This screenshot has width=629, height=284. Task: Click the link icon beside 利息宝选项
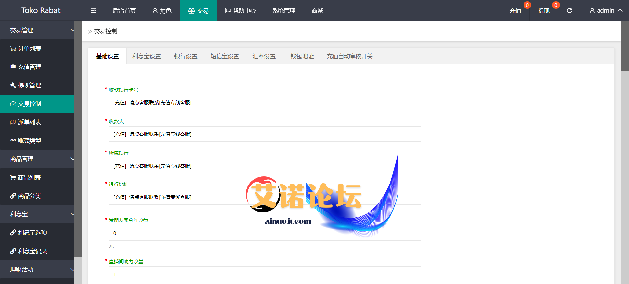tap(13, 233)
